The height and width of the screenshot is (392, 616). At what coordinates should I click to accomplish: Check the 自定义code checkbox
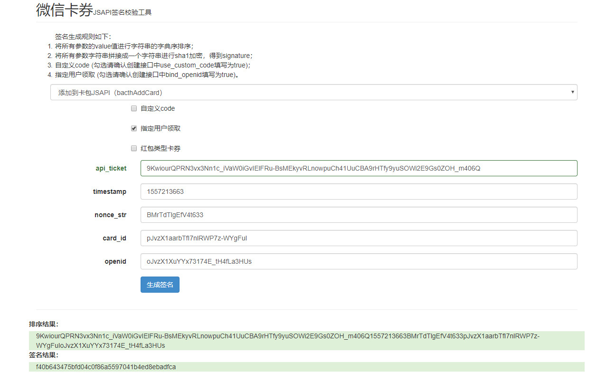134,108
